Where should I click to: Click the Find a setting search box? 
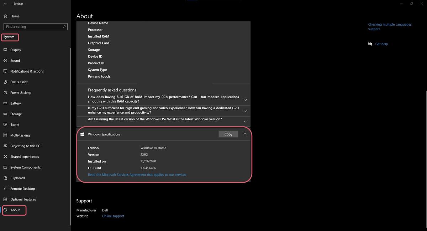coord(33,27)
